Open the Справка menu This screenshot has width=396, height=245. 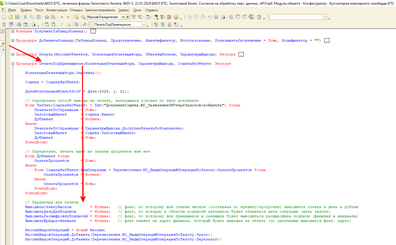click(152, 10)
